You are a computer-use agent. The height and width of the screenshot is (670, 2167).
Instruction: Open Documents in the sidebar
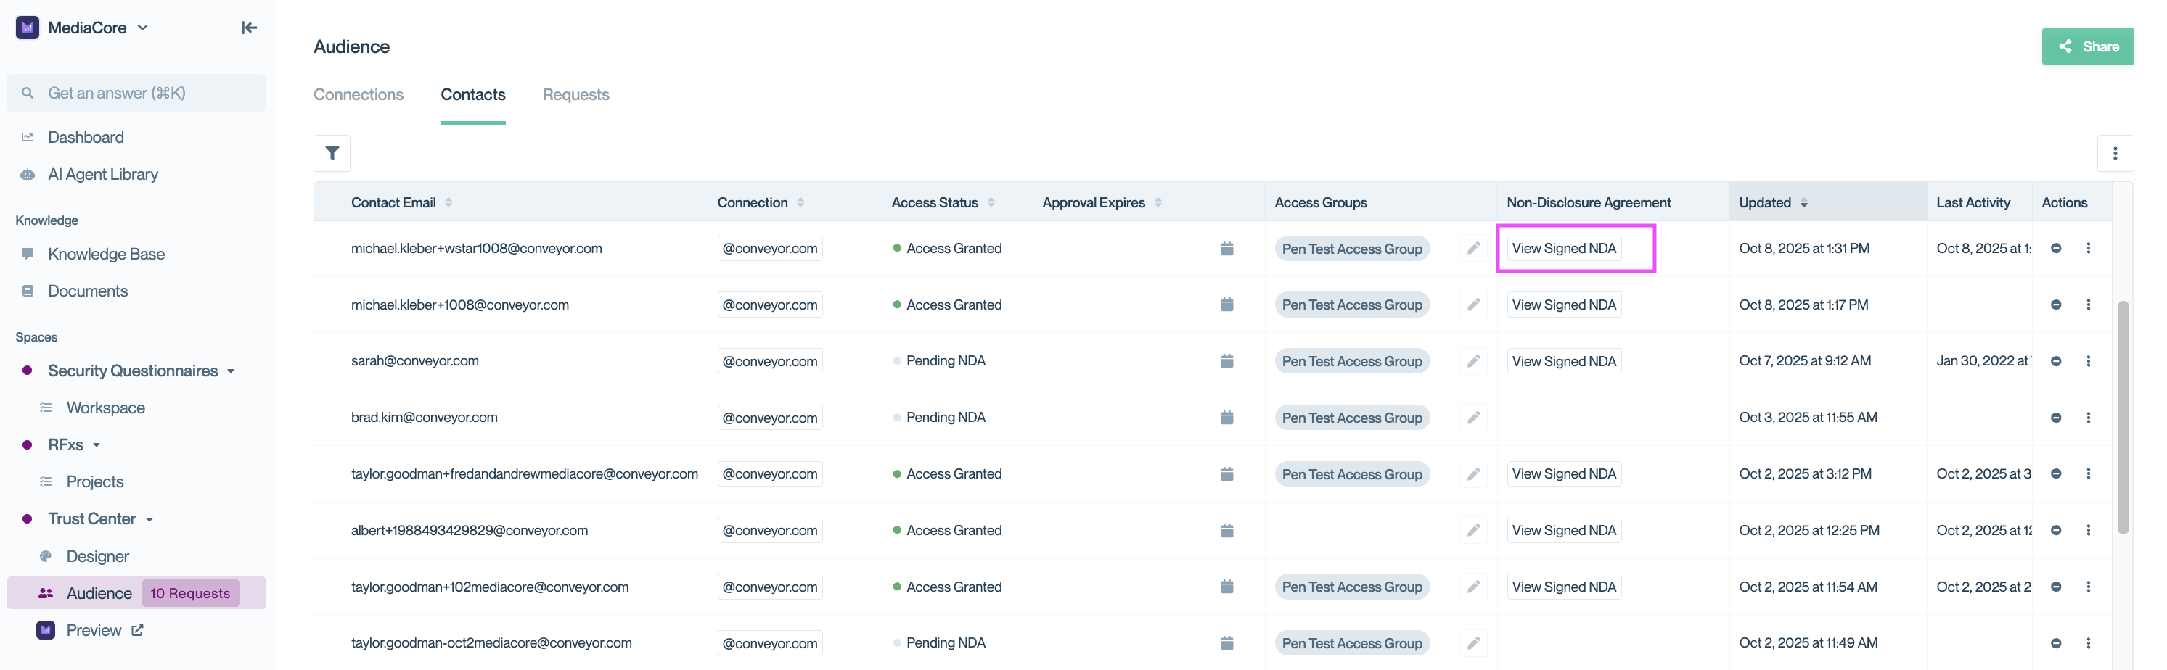pyautogui.click(x=88, y=291)
